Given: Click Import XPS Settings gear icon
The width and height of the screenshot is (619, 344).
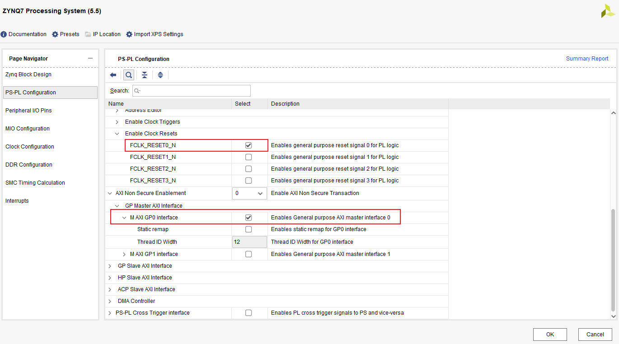Looking at the screenshot, I should pos(129,34).
